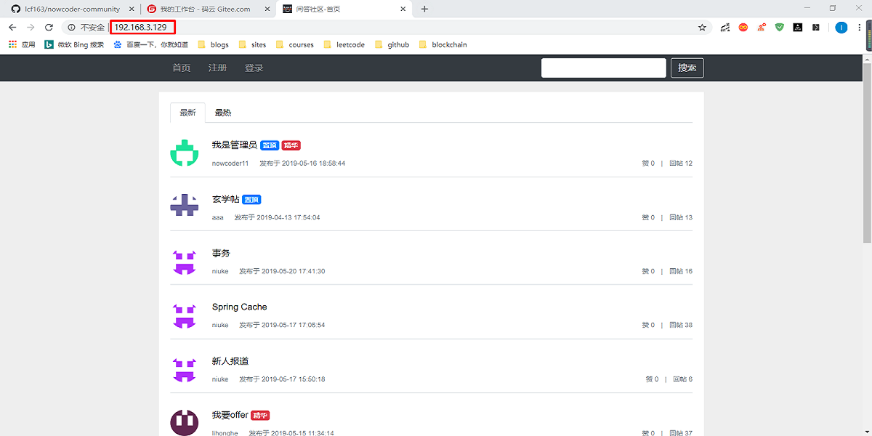Click the 回帖 13 count on 玄学帖

point(681,217)
